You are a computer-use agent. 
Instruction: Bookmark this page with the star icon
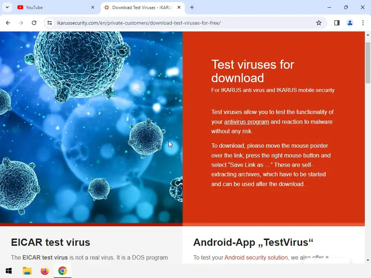pos(319,23)
